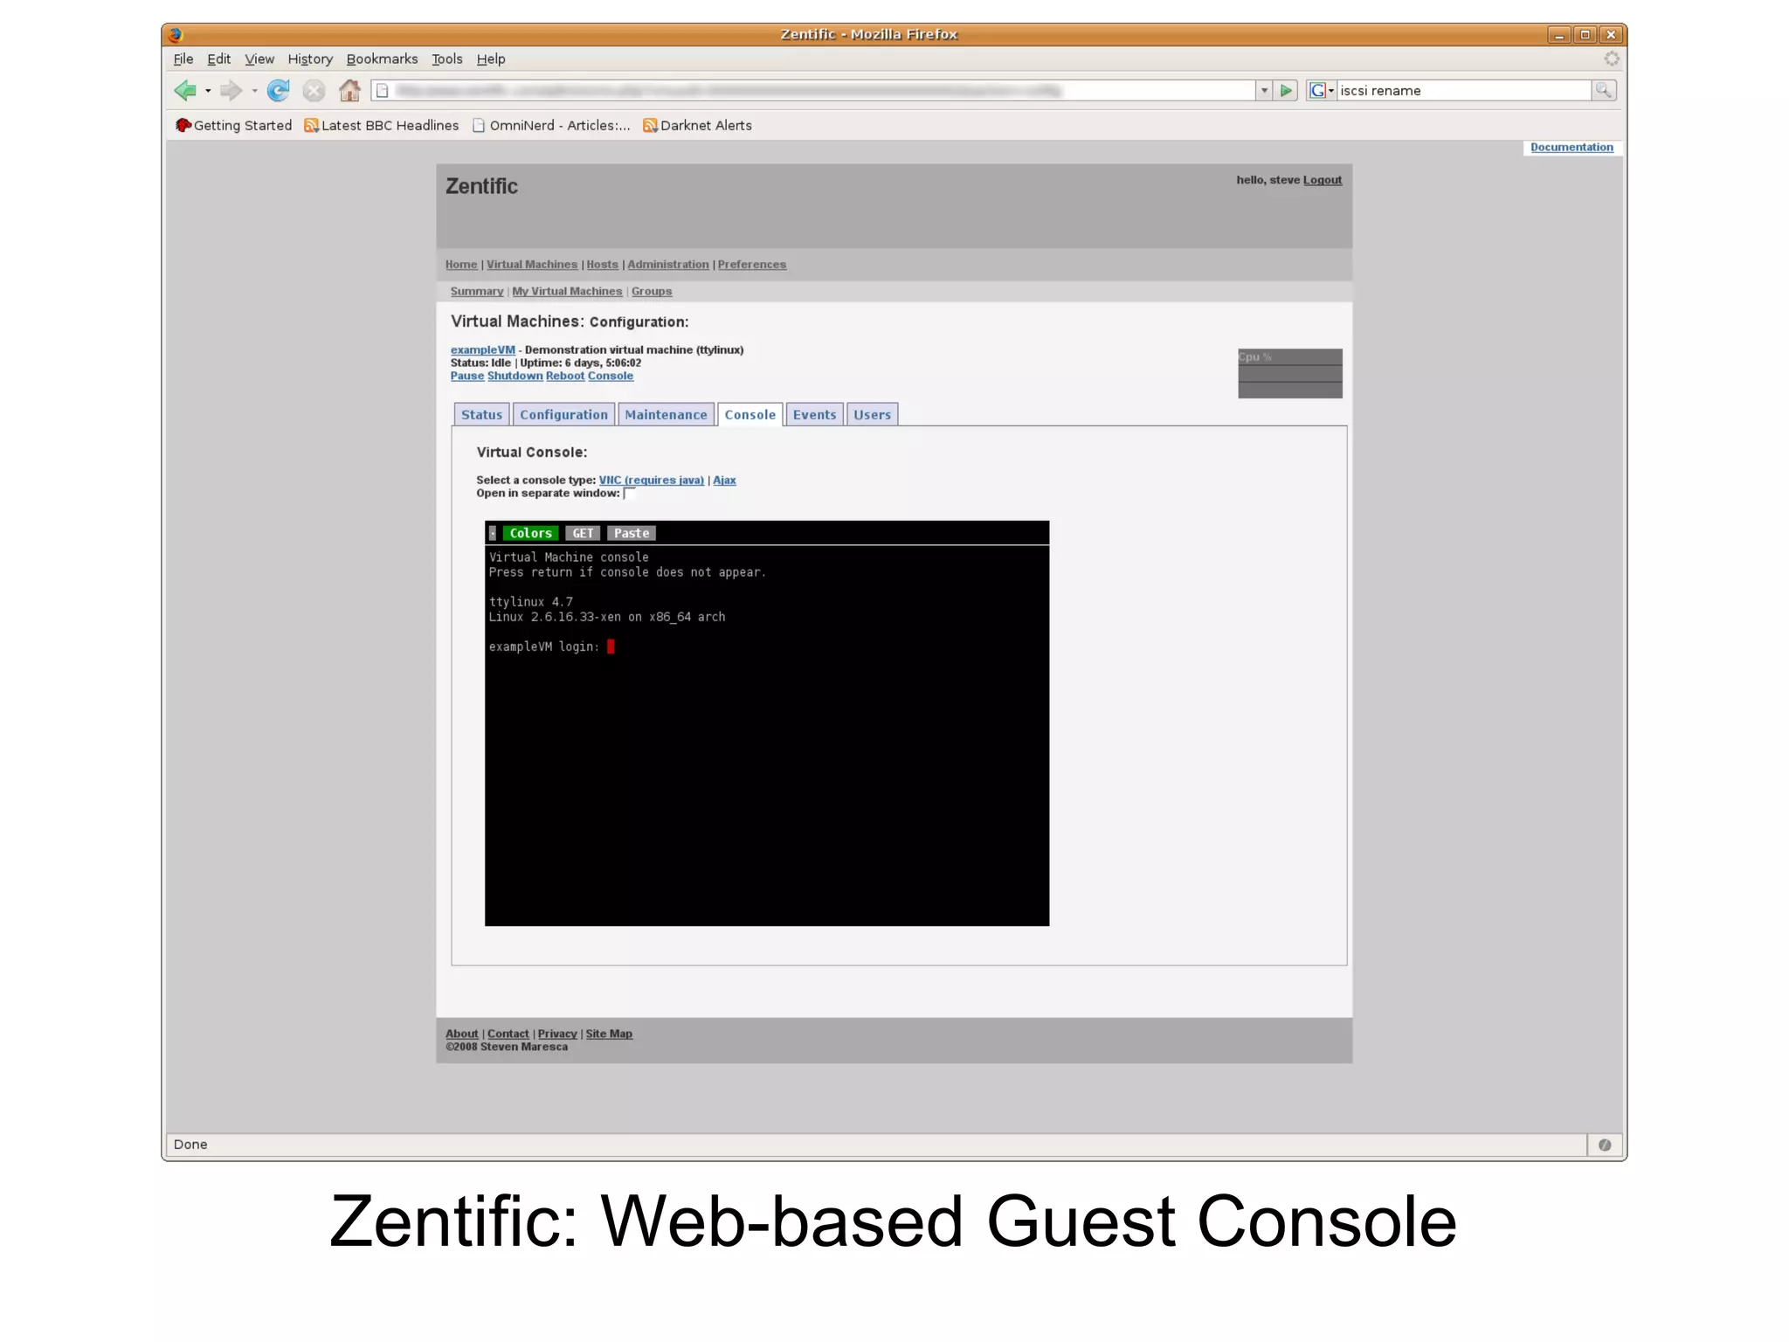
Task: Choose Ajax console type
Action: (x=724, y=481)
